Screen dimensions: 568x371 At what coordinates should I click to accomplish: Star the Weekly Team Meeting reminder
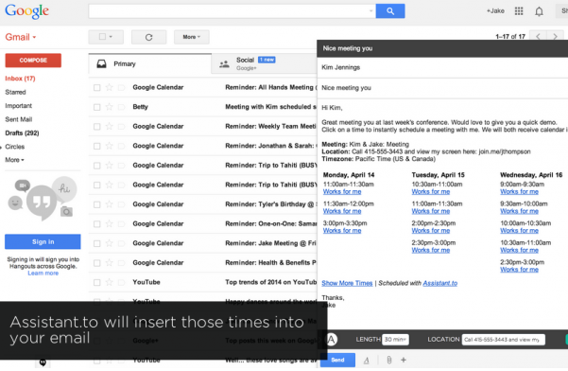[x=109, y=127]
